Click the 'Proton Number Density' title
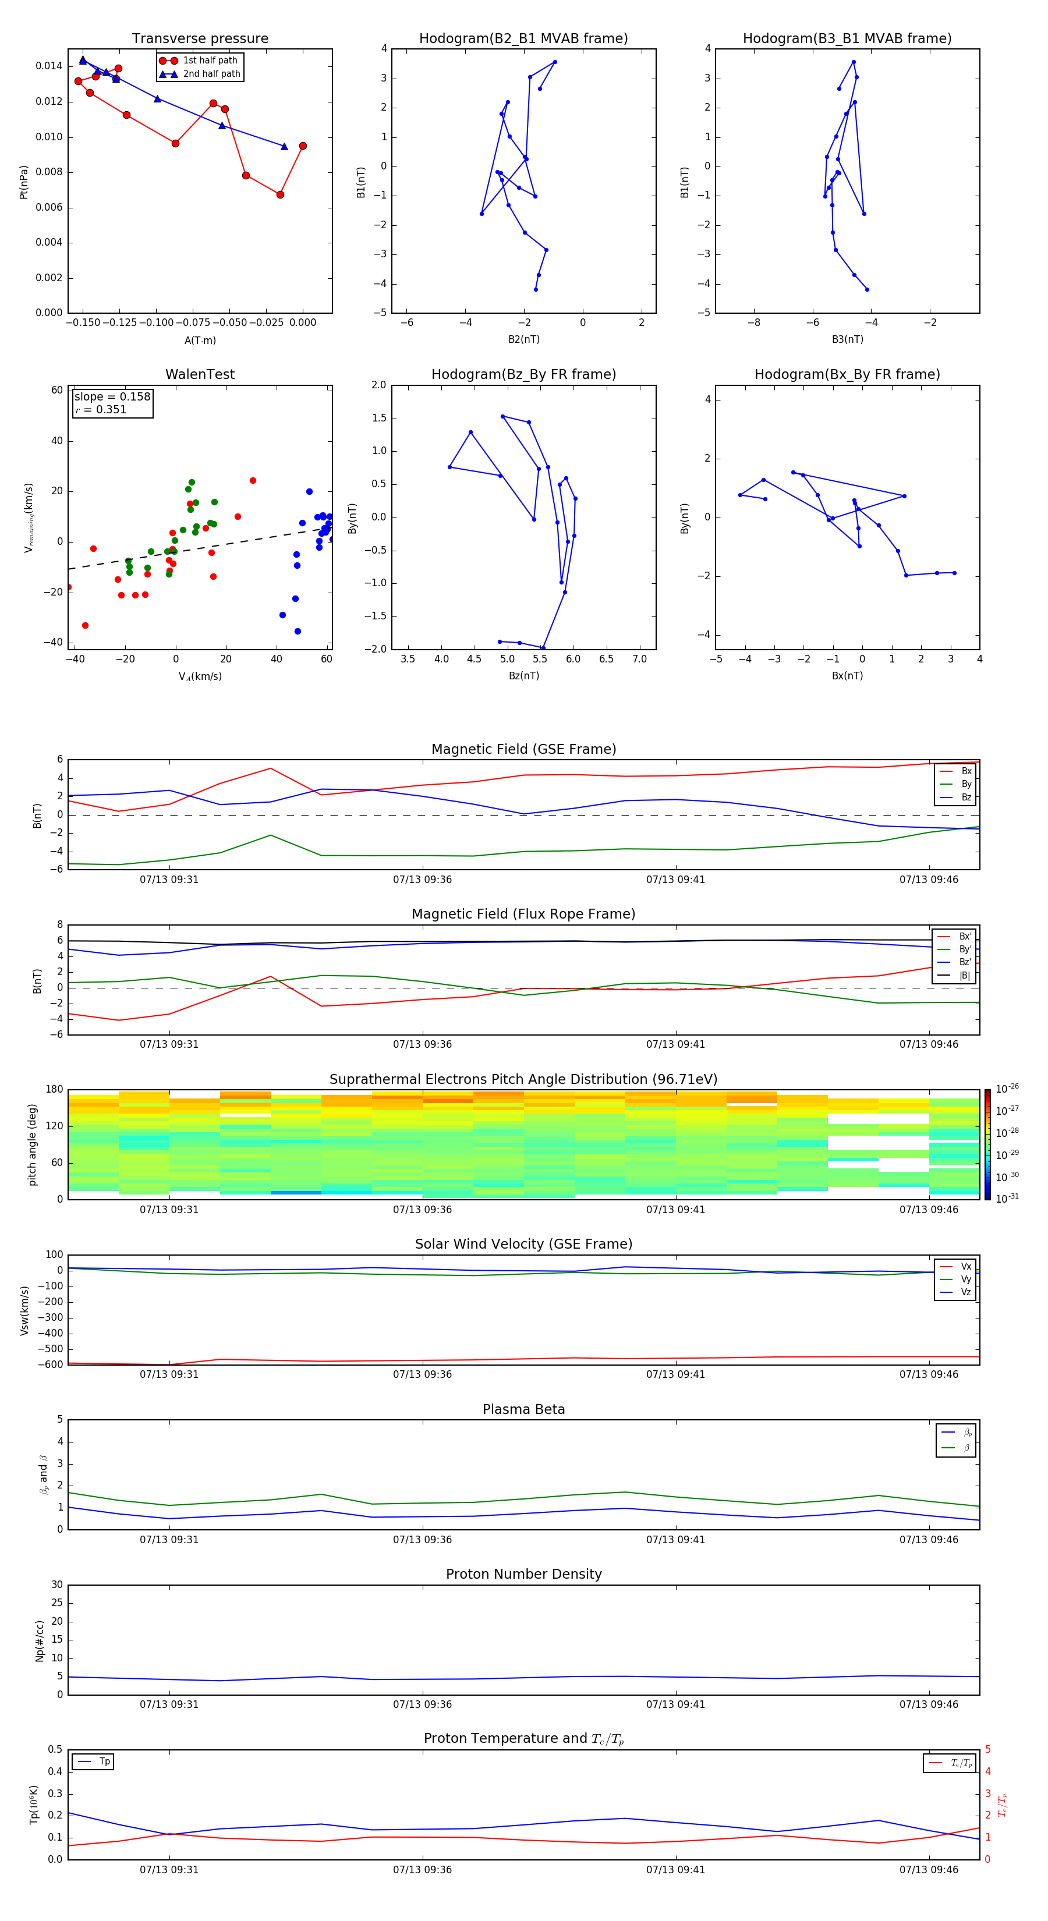This screenshot has width=1048, height=1921. pos(523,1575)
